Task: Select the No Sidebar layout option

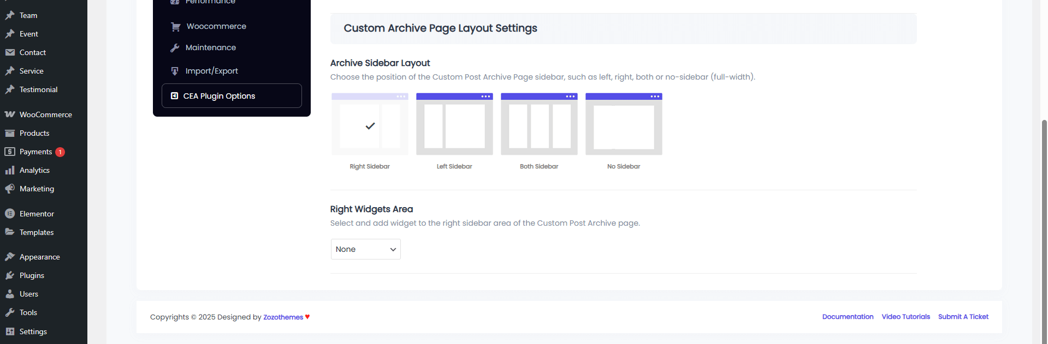Action: 623,124
